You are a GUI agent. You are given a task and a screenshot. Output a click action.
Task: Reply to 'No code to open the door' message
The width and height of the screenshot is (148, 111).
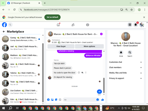pyautogui.click(x=82, y=73)
